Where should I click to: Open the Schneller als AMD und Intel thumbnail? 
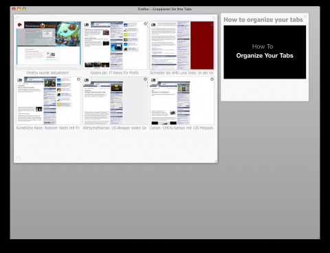pyautogui.click(x=182, y=45)
